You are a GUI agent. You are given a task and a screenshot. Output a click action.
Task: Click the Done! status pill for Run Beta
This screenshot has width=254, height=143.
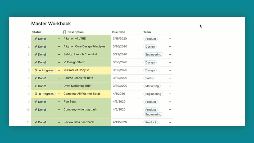point(40,102)
